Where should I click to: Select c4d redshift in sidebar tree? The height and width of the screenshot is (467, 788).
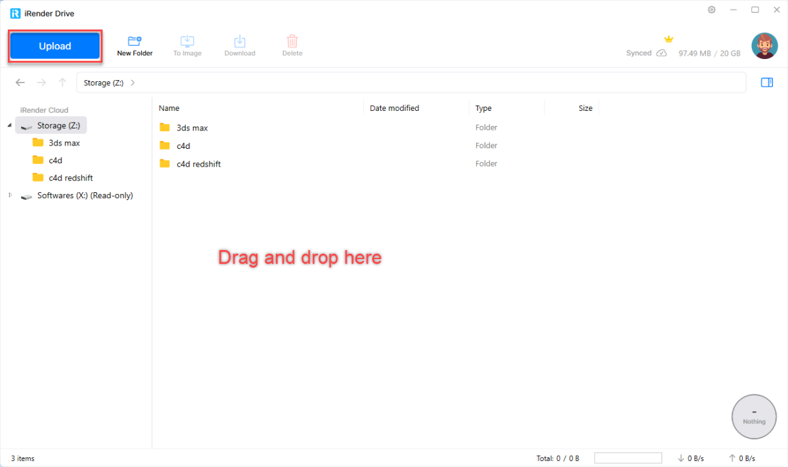(x=70, y=178)
